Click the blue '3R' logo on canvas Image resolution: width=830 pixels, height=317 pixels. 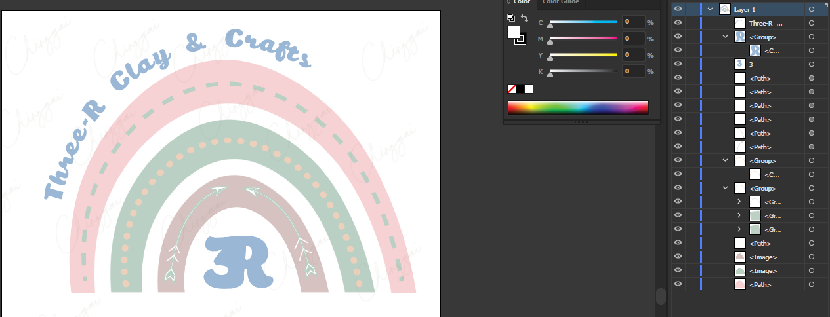pos(238,262)
